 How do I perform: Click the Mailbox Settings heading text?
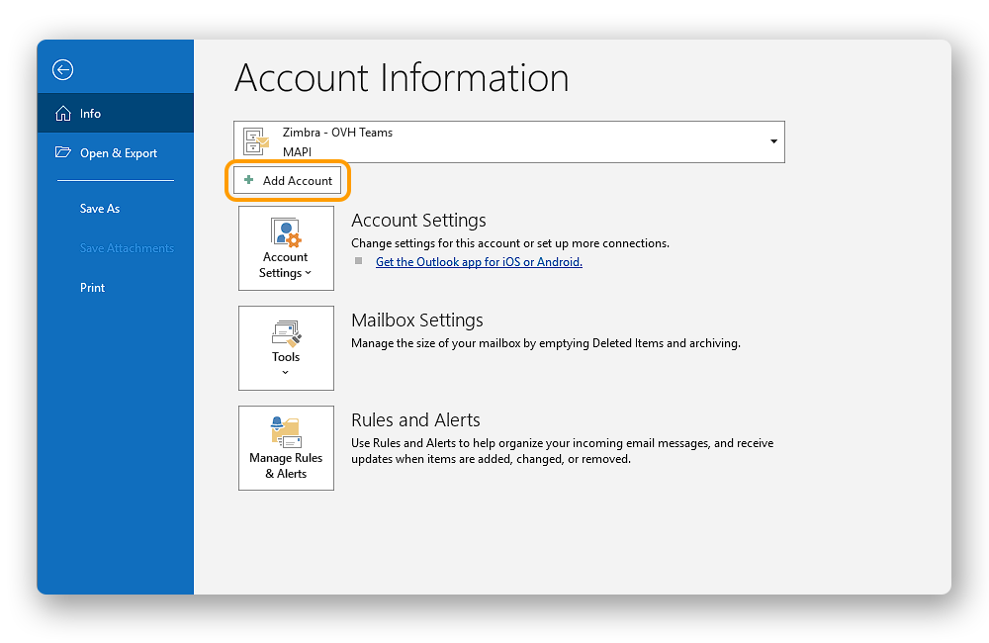[416, 320]
